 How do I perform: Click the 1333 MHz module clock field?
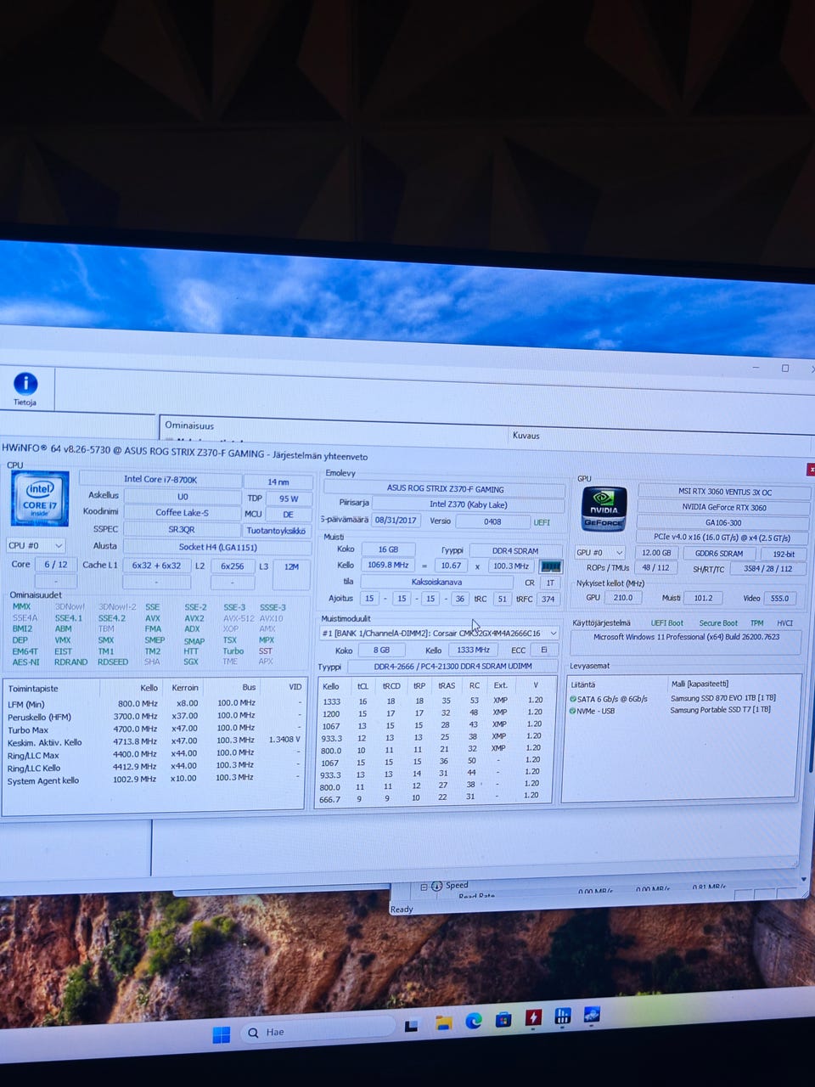[473, 650]
